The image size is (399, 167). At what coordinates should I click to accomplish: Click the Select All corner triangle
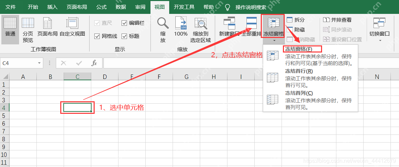[5, 77]
